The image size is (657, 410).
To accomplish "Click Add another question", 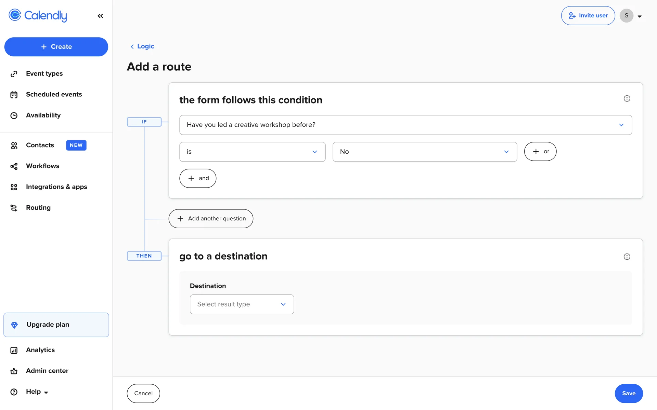I will pyautogui.click(x=211, y=219).
